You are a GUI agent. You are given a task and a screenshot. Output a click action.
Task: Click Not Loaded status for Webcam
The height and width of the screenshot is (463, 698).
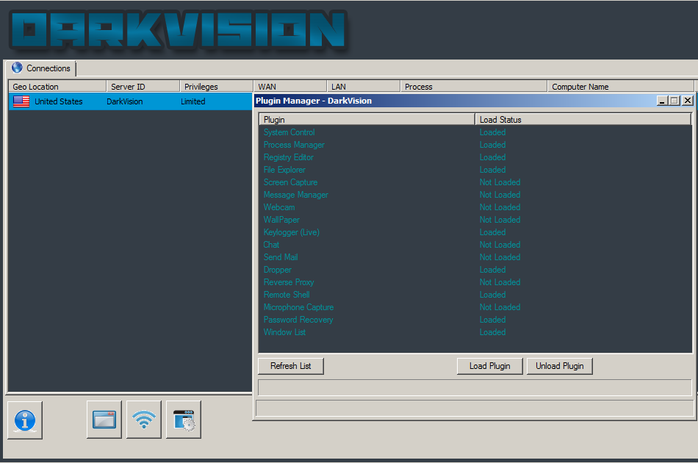coord(500,207)
